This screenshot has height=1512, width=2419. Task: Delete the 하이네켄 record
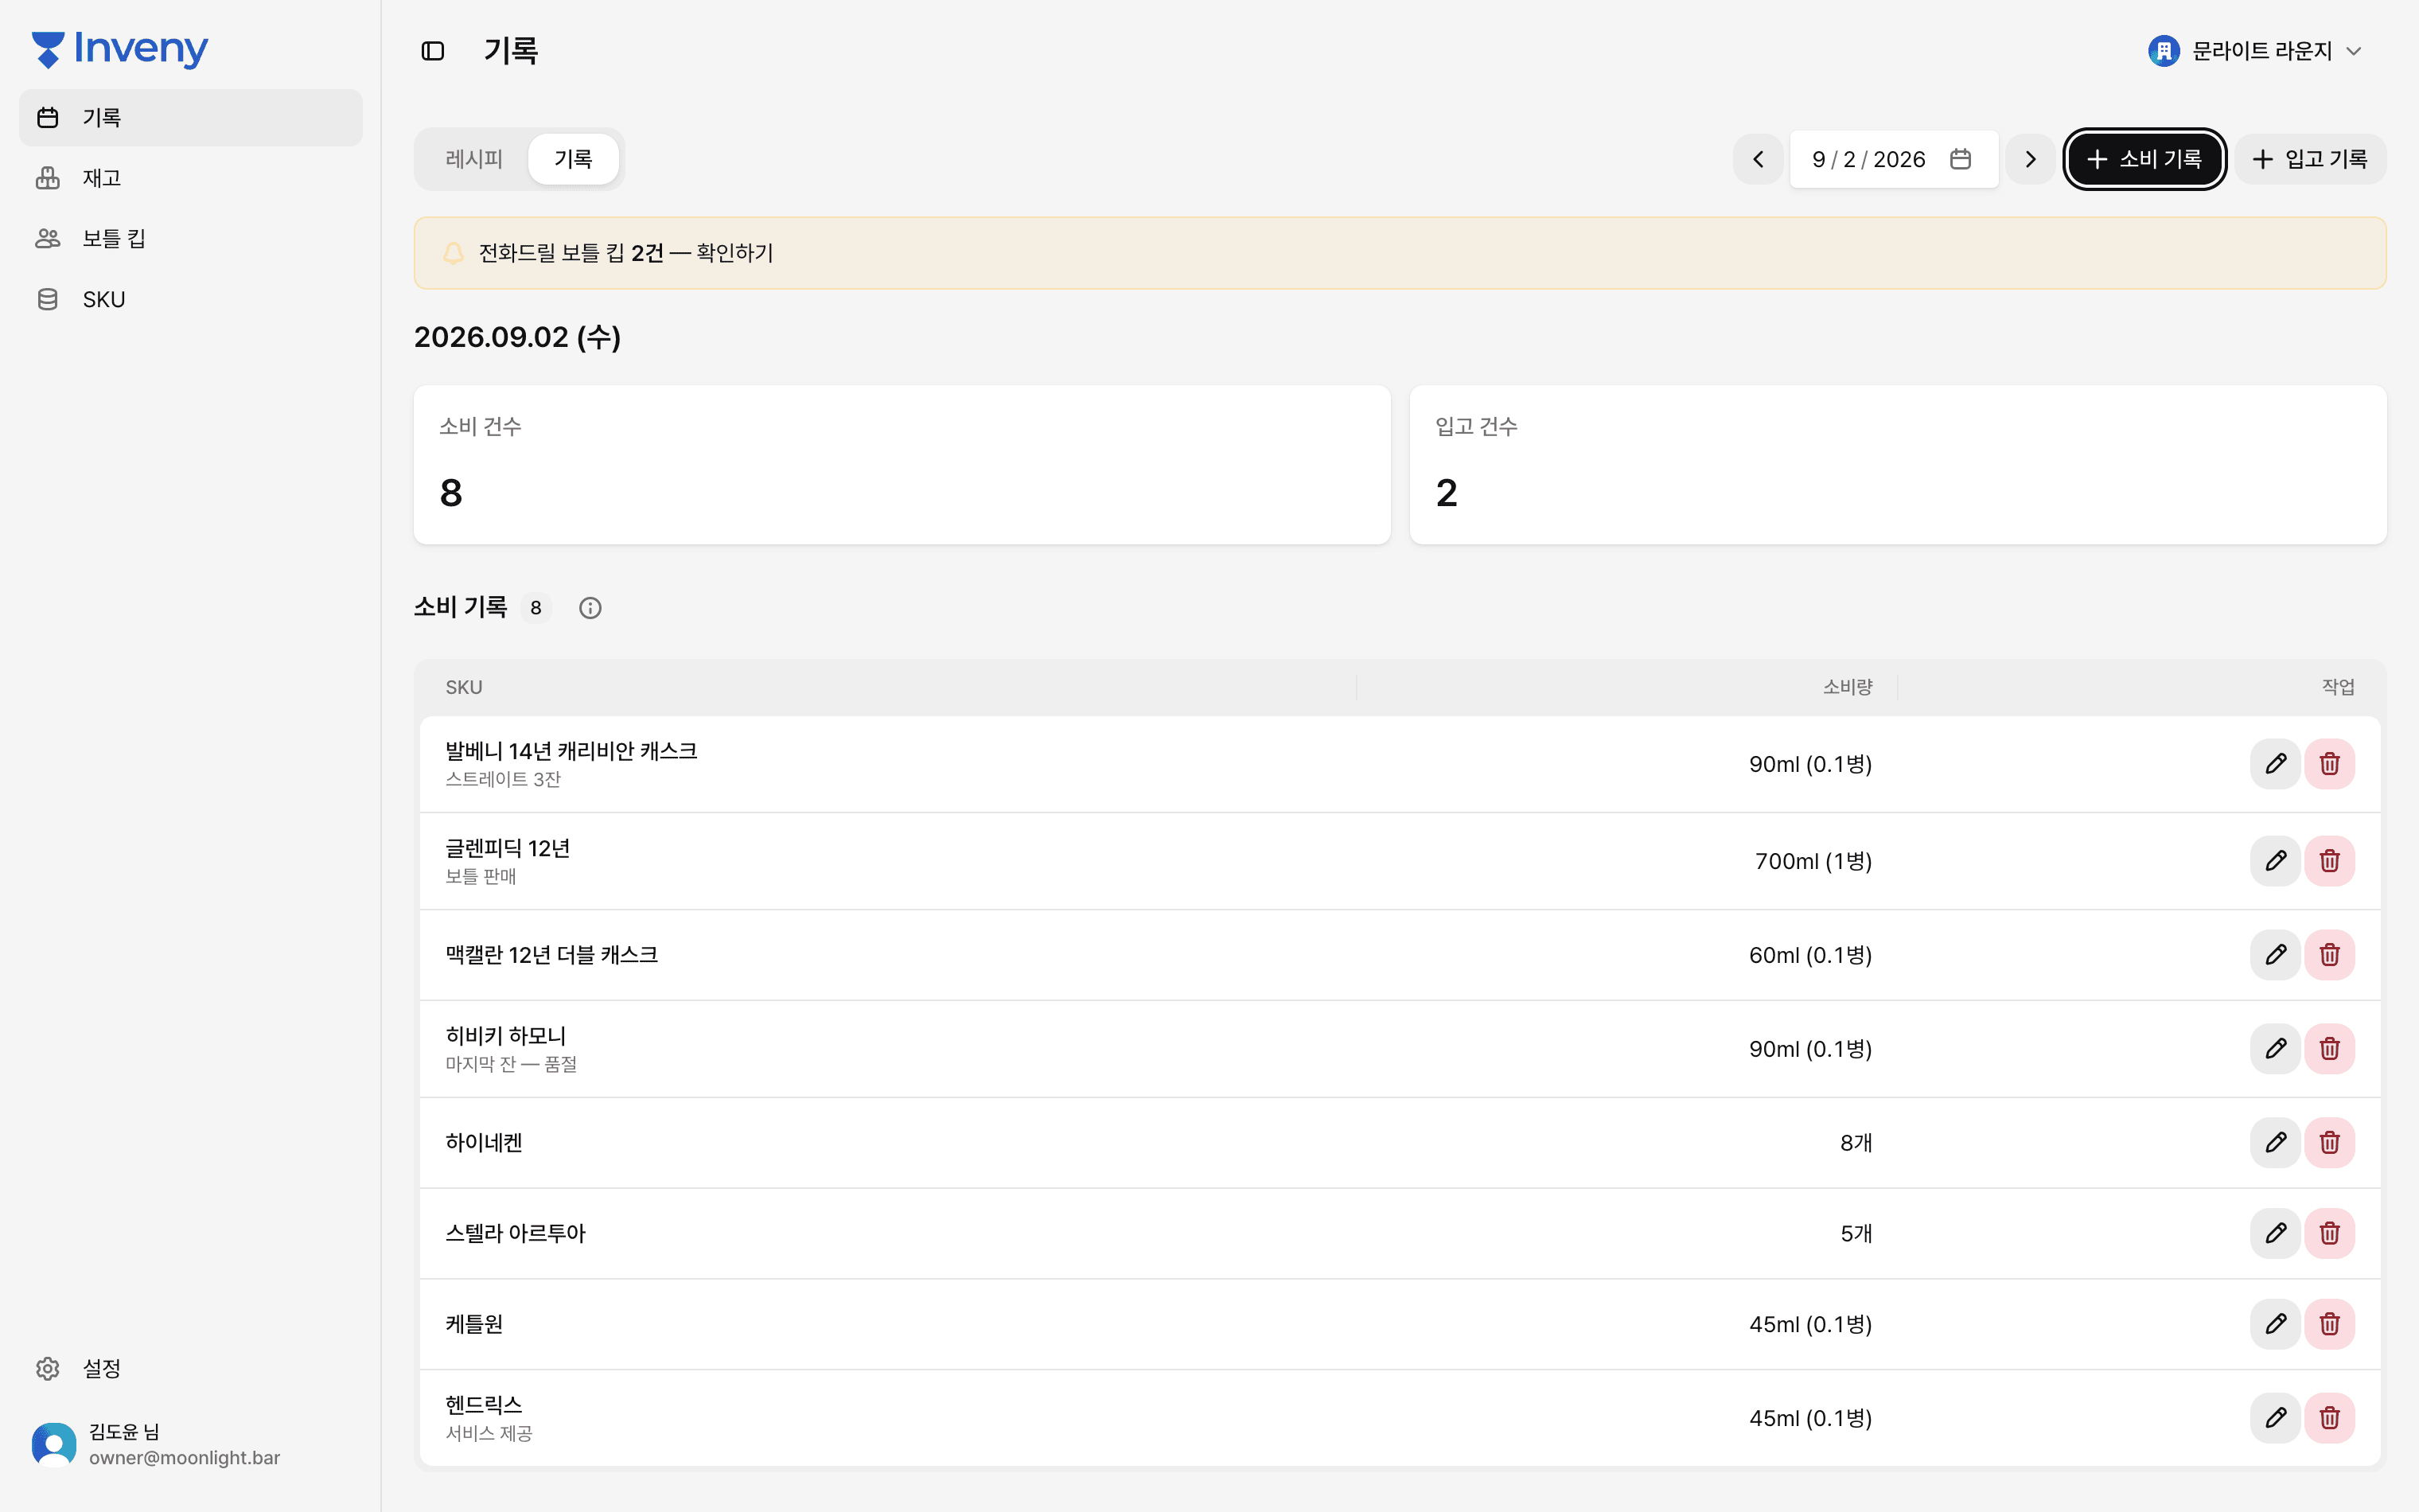click(2329, 1143)
